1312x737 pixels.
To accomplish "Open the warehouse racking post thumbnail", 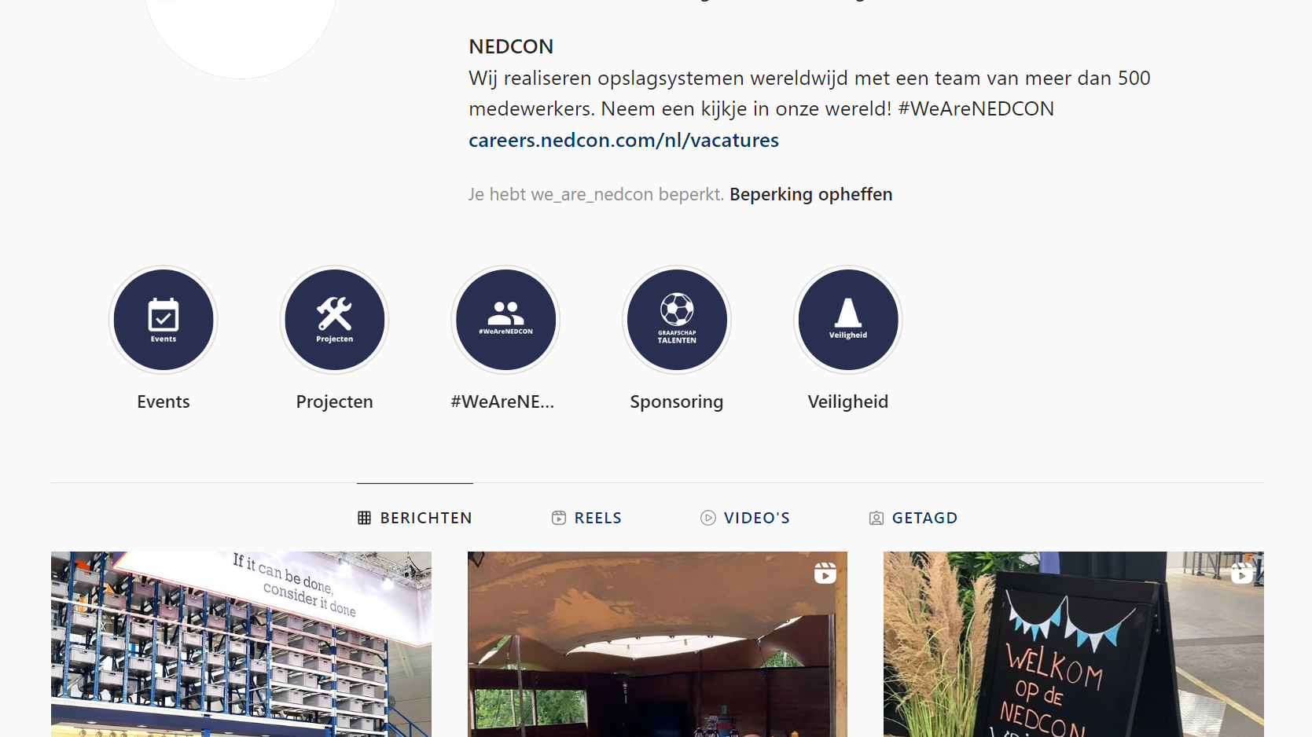I will [241, 644].
